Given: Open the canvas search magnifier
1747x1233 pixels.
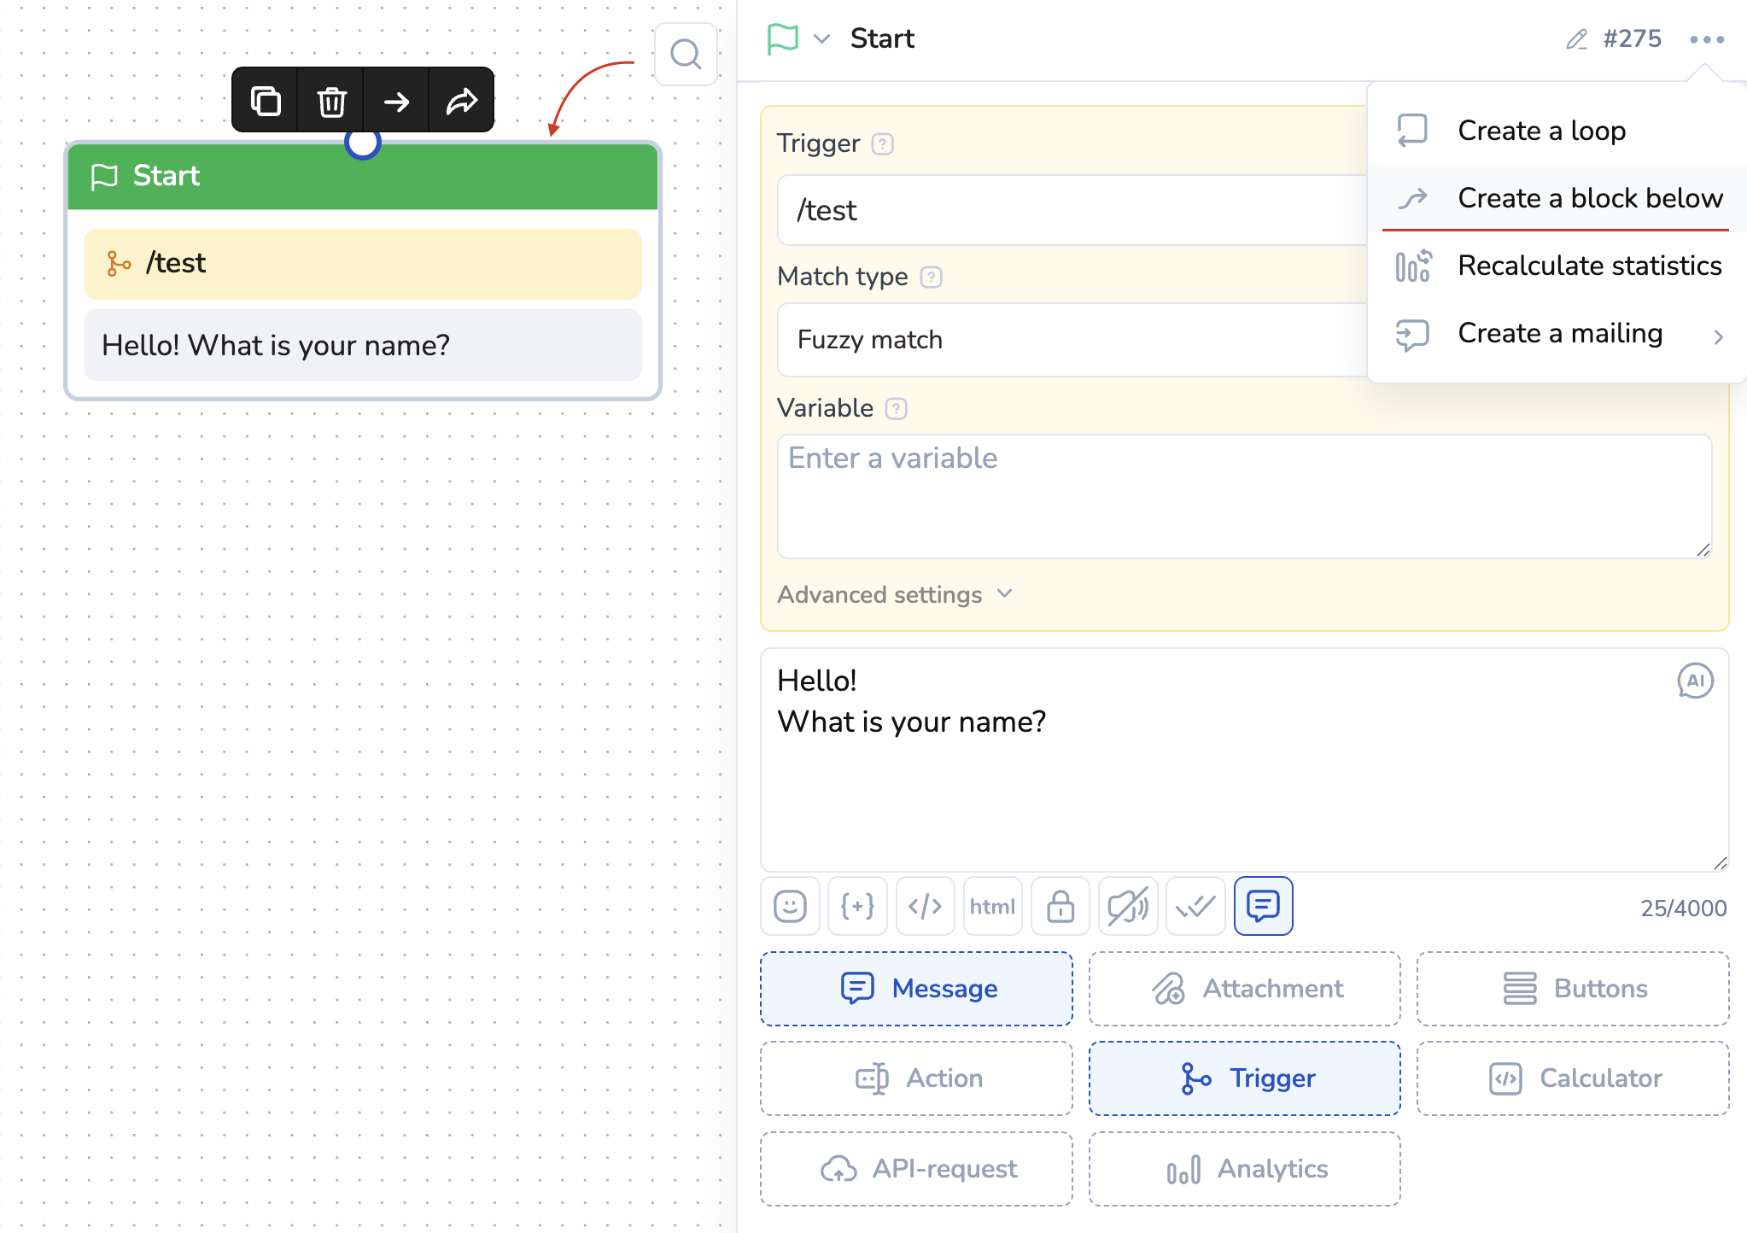Looking at the screenshot, I should pos(686,55).
